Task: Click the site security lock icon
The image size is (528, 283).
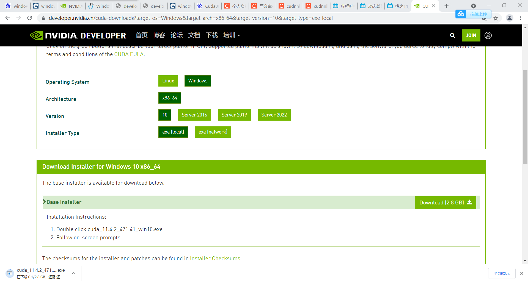Action: tap(43, 18)
